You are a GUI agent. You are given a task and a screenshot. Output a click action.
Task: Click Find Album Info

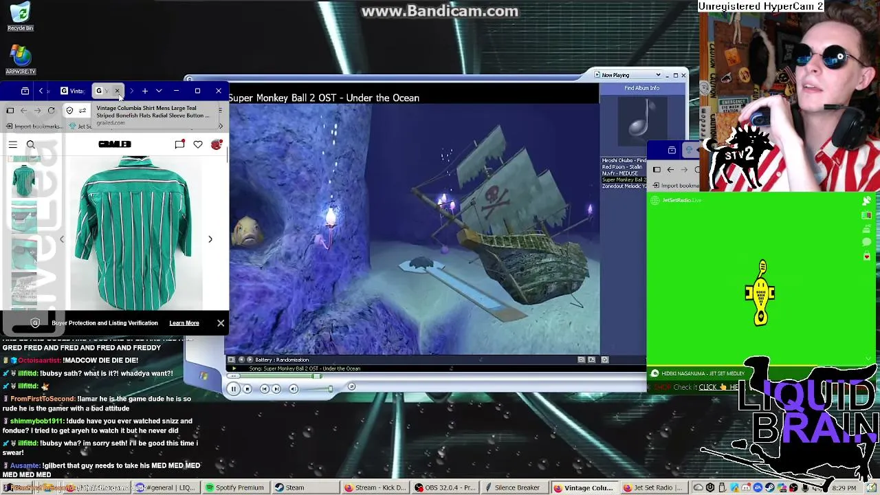642,88
